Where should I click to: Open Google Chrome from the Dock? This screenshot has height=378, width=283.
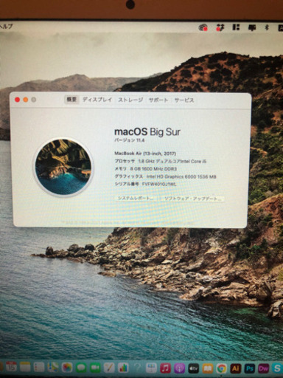pos(221,368)
